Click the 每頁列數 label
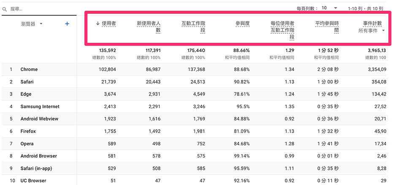 coord(307,8)
